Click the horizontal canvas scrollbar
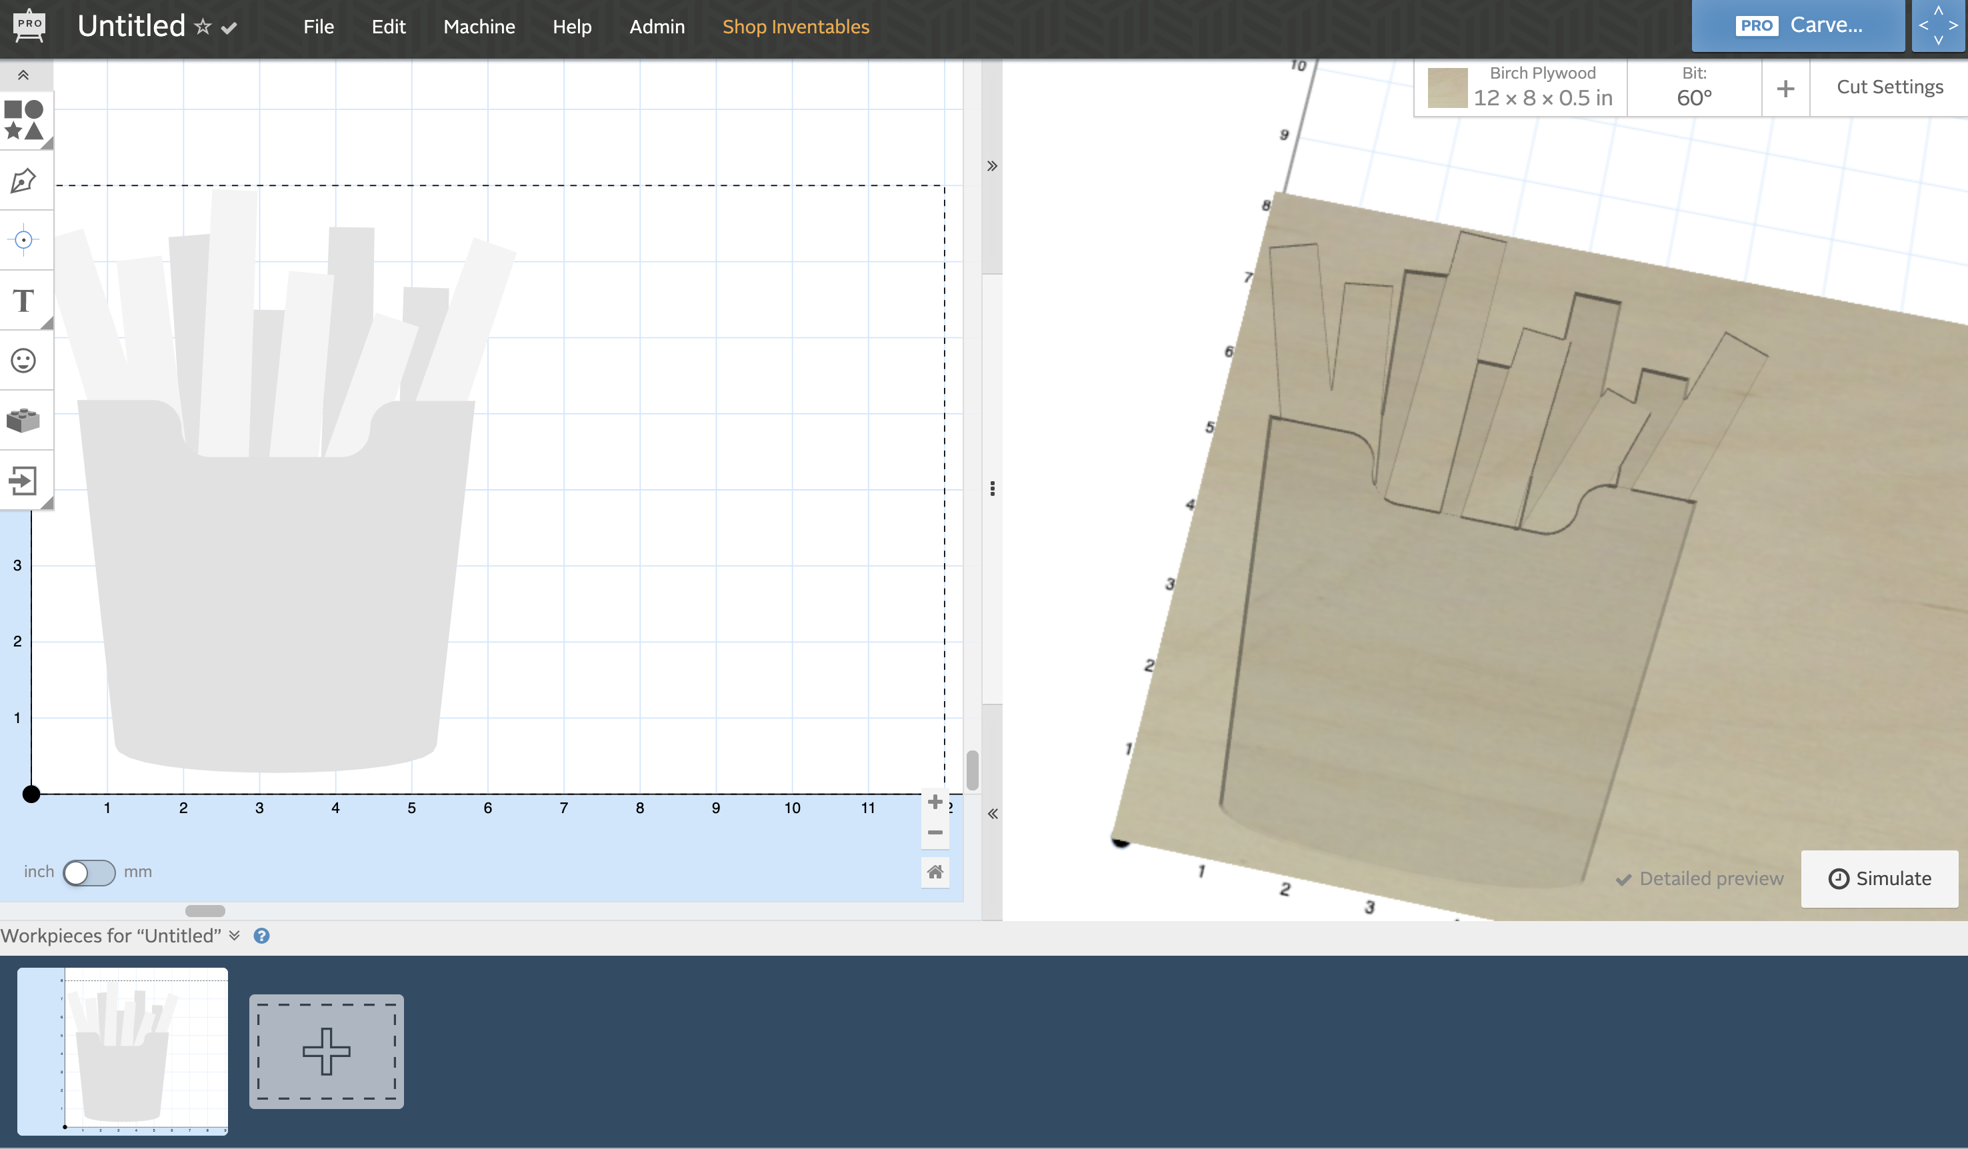The height and width of the screenshot is (1149, 1968). [205, 911]
